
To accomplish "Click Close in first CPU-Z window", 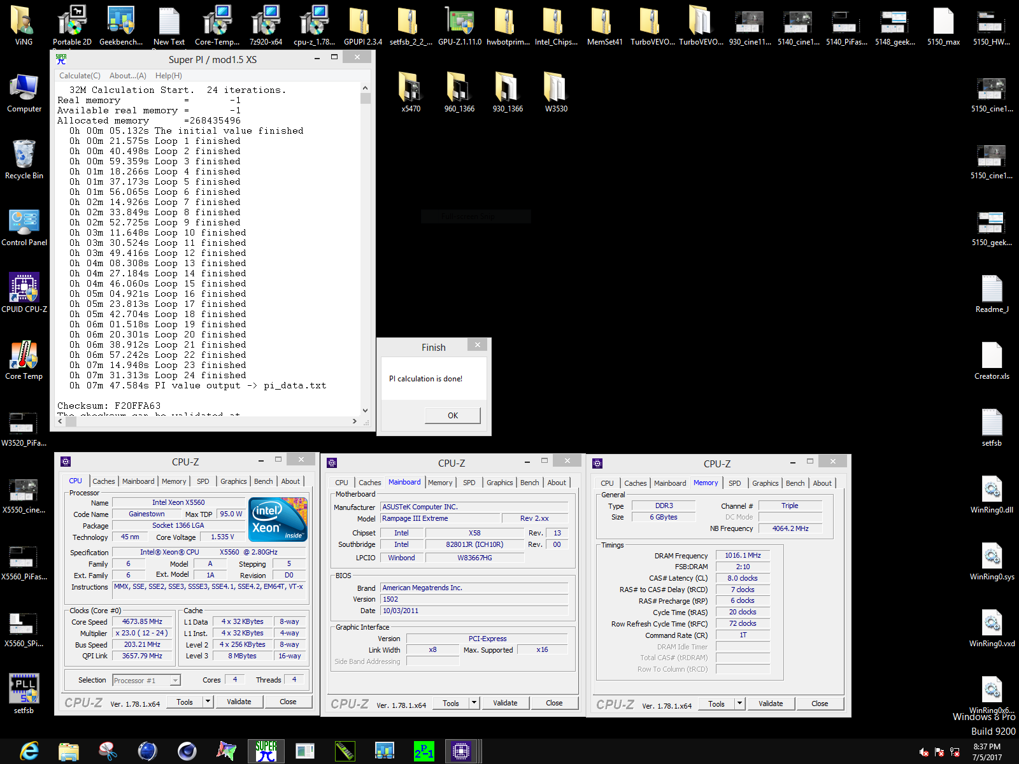I will pos(288,702).
